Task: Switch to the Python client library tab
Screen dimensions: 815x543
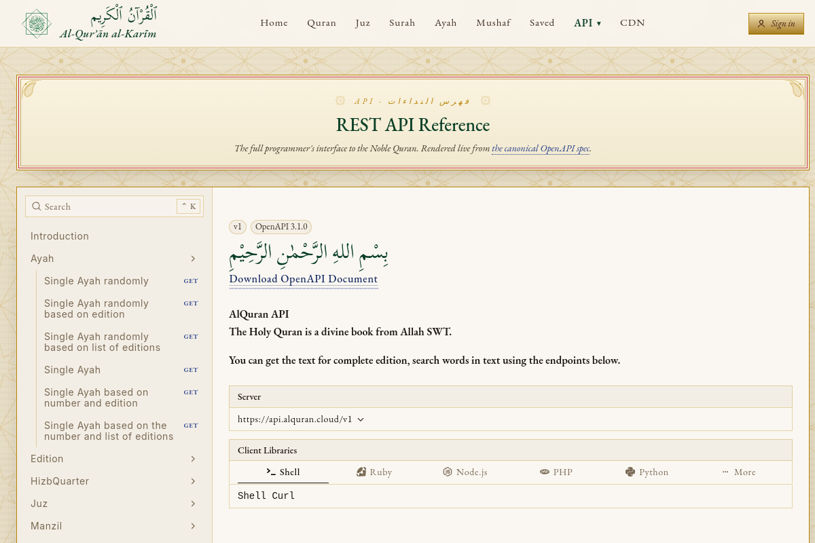Action: (x=647, y=472)
